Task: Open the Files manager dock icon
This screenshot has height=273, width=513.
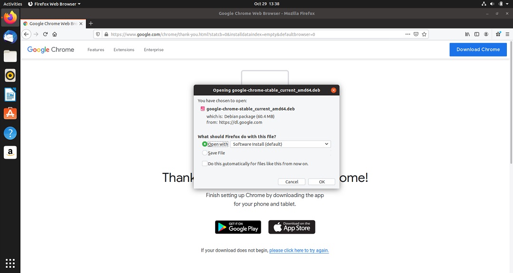Action: [x=10, y=56]
